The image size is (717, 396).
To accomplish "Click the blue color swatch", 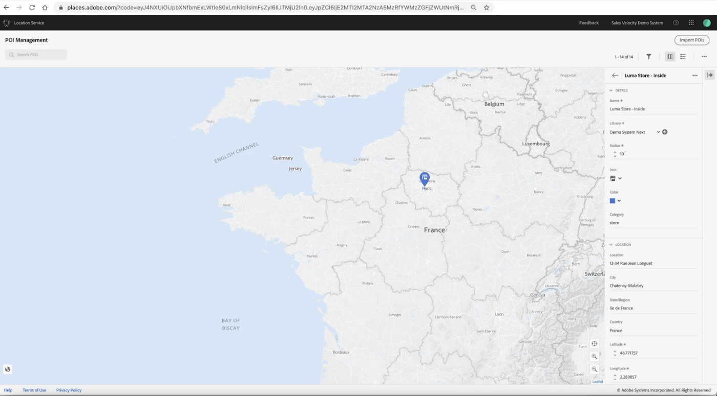I will [x=613, y=201].
